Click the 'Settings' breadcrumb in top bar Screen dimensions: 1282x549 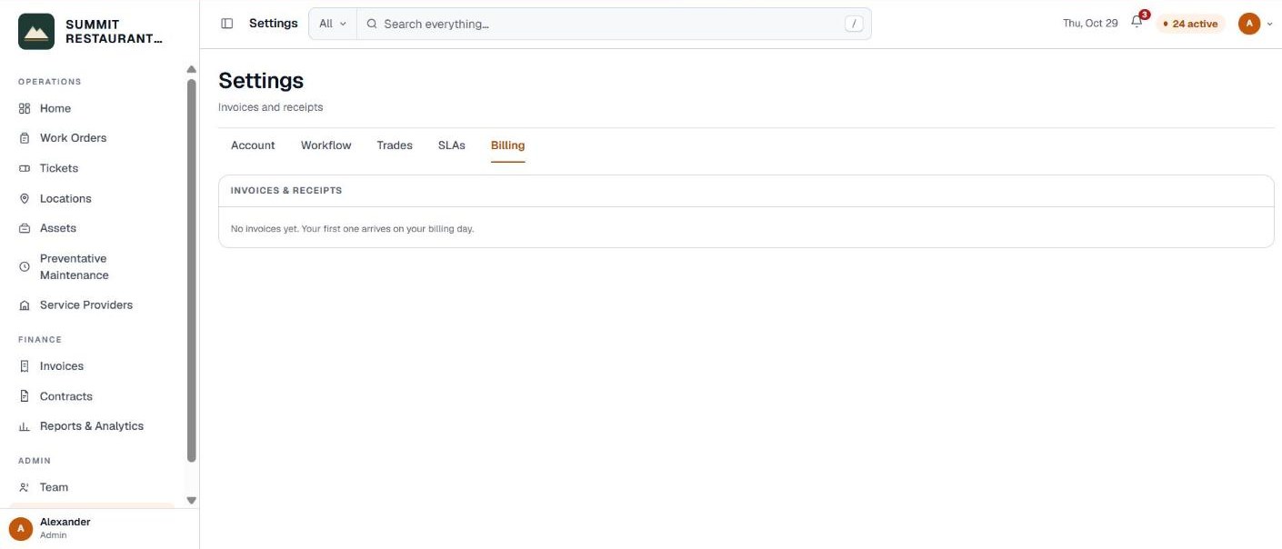[274, 24]
